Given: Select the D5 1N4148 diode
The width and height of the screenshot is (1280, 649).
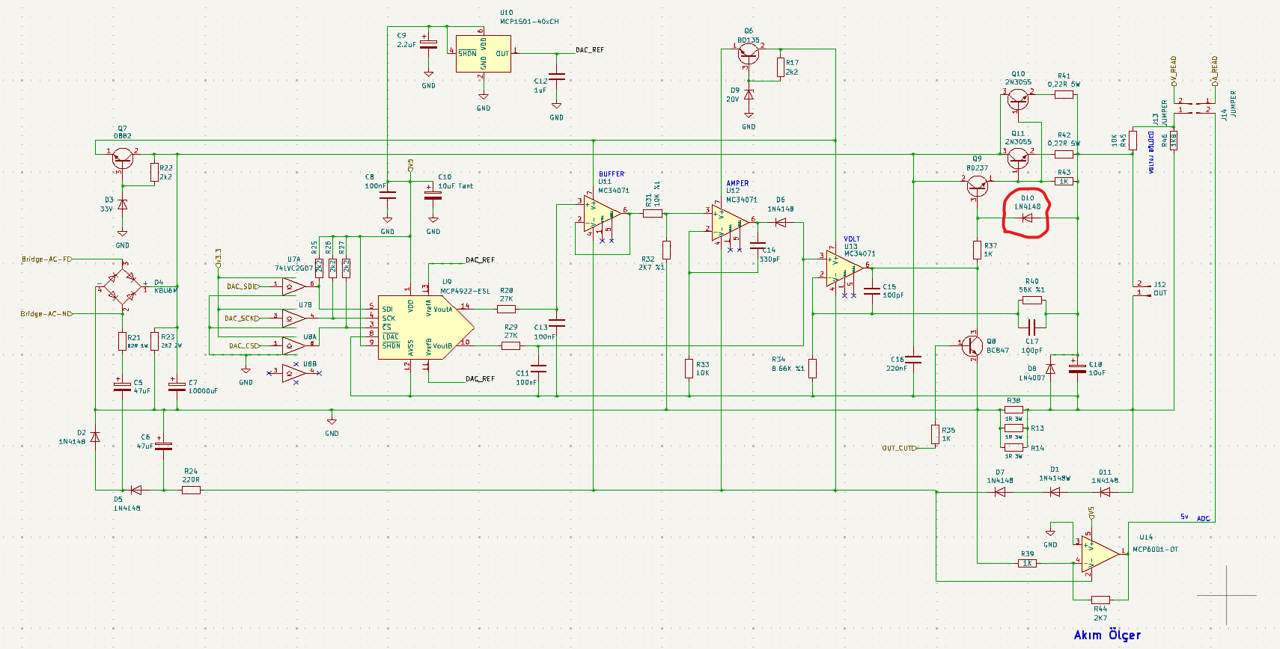Looking at the screenshot, I should click(135, 490).
